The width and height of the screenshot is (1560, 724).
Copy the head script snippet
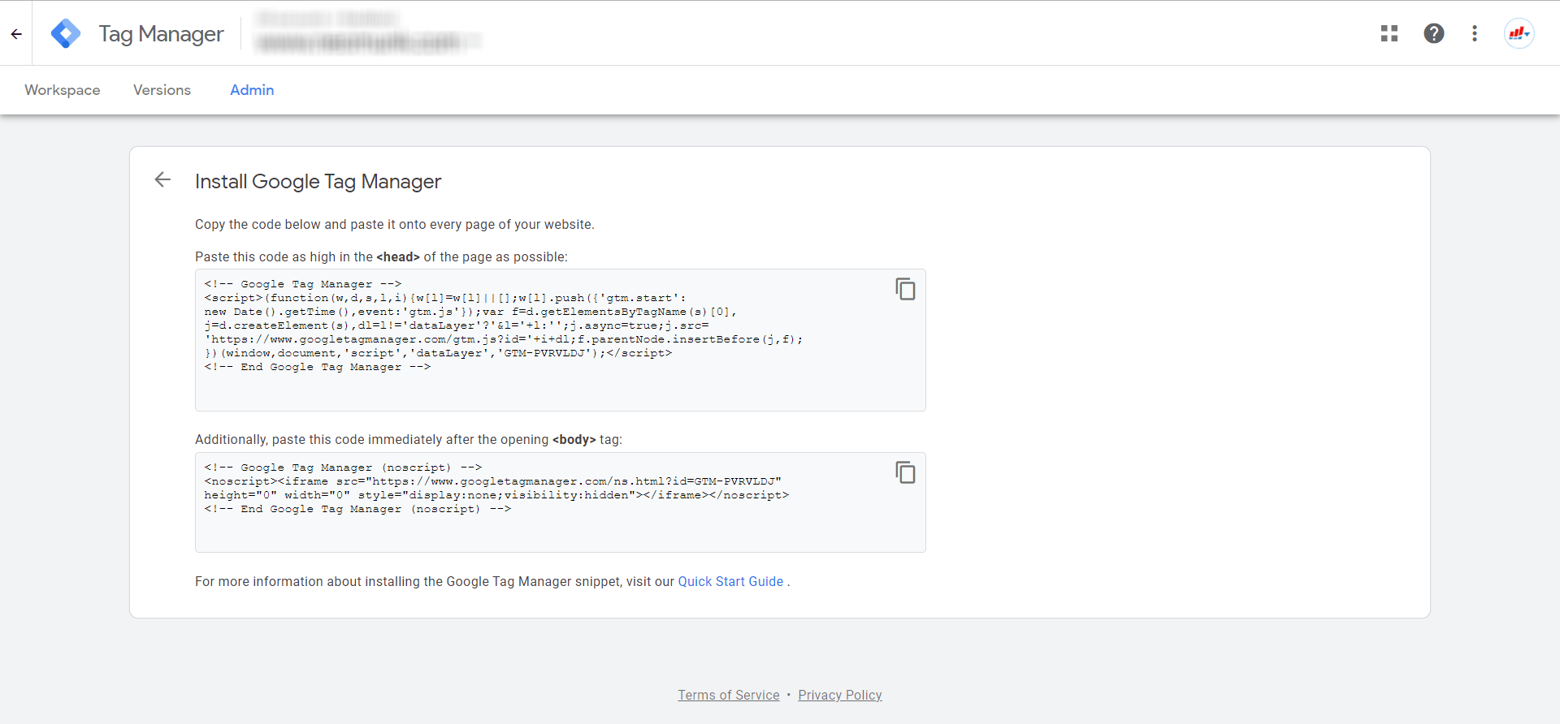[x=905, y=289]
